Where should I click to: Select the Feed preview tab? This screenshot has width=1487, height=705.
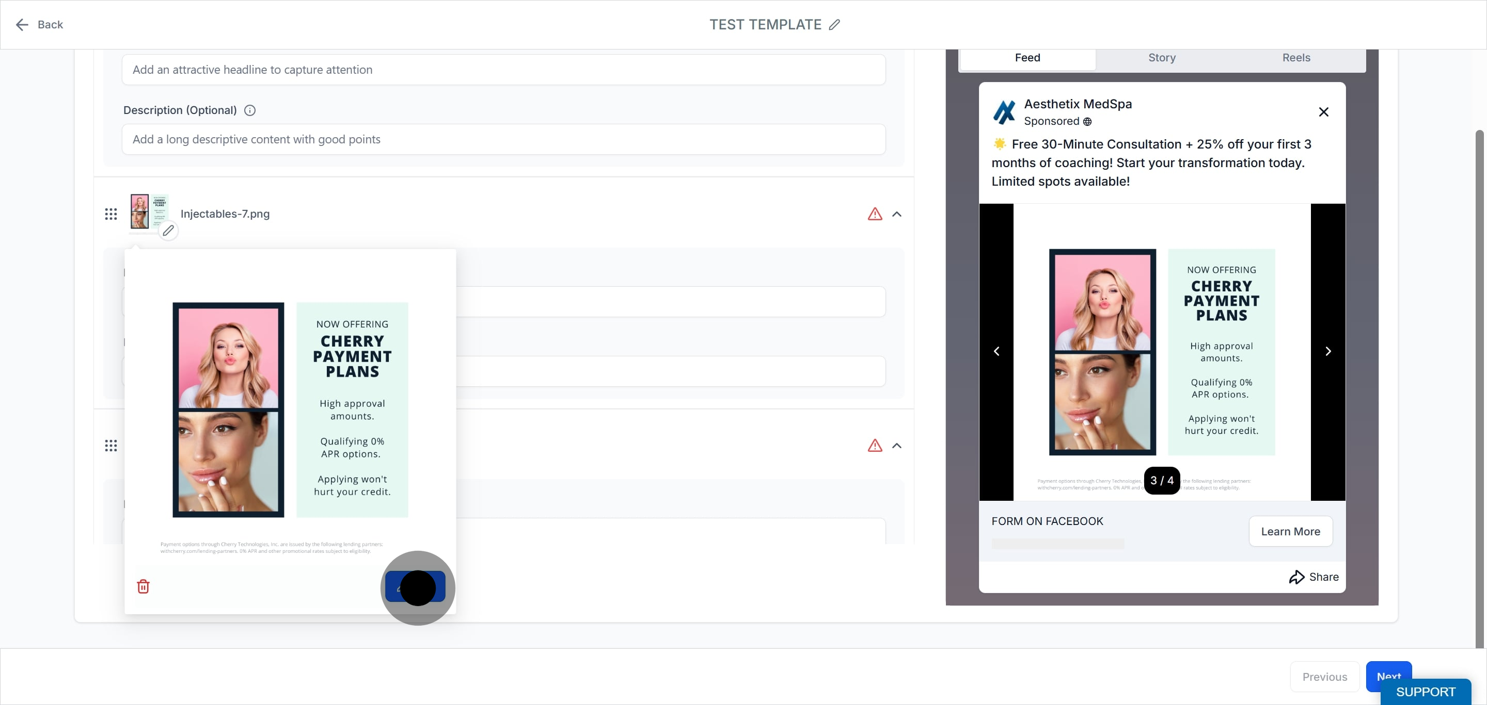(x=1027, y=58)
